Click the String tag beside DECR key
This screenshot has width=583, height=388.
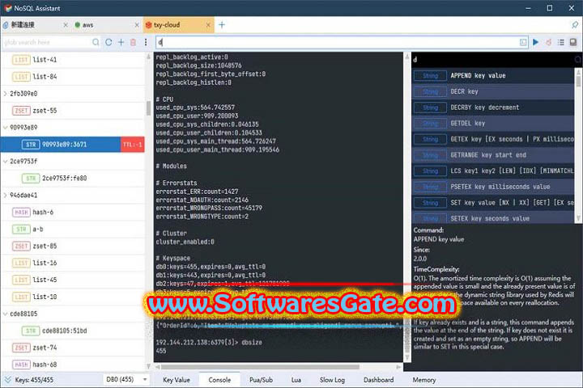coord(430,91)
